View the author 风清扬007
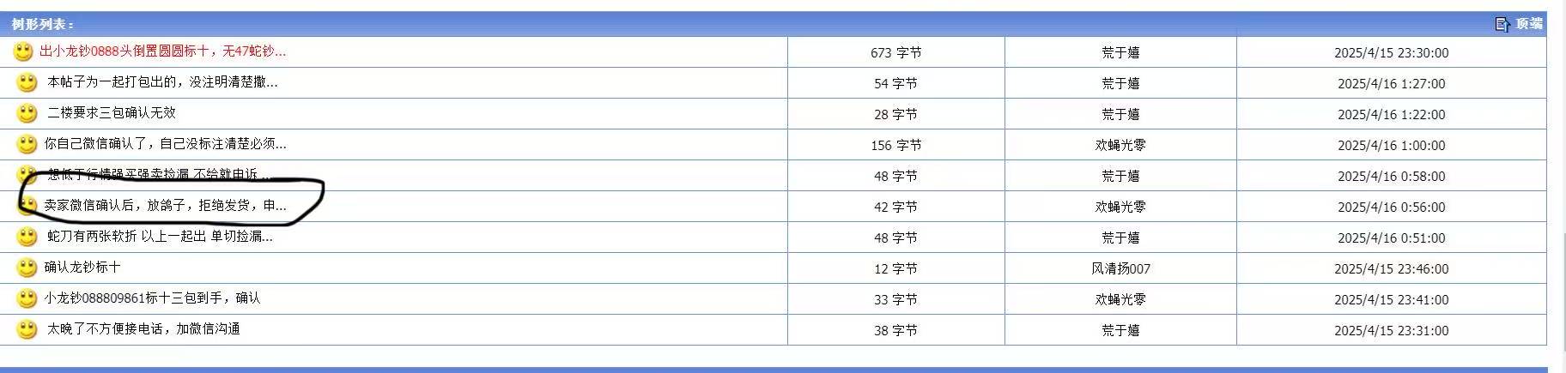This screenshot has width=1566, height=373. point(1120,268)
